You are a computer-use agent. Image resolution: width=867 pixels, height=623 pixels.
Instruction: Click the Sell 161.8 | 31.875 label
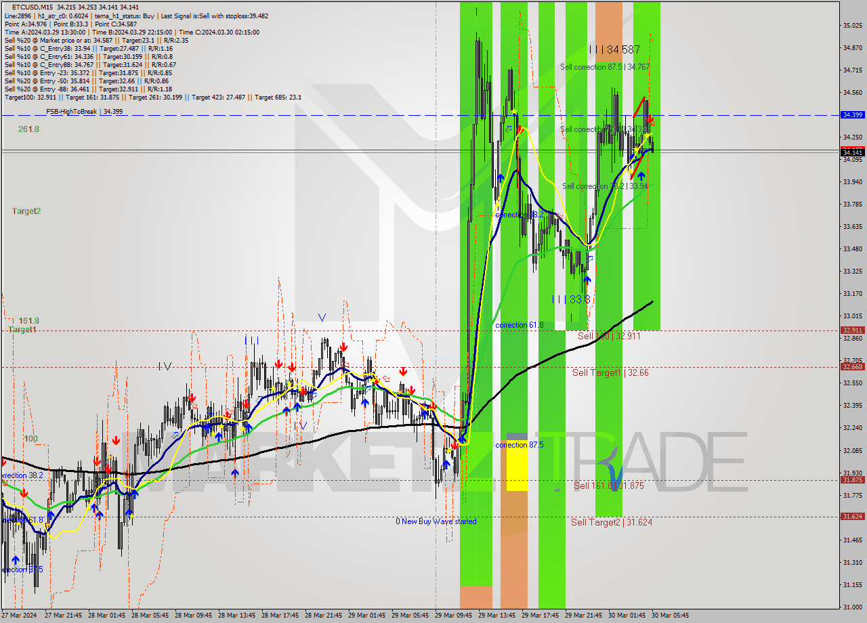(x=609, y=486)
